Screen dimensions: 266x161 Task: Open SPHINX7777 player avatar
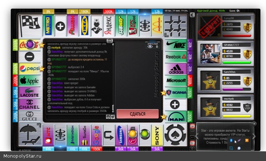coord(210,53)
